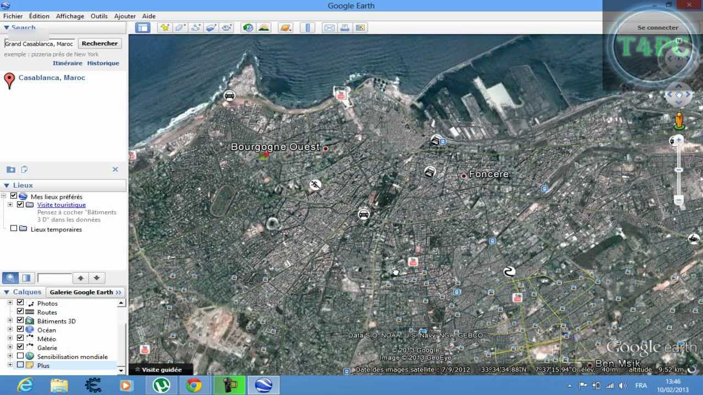Click the Street View pegman icon
This screenshot has width=703, height=395.
click(679, 121)
